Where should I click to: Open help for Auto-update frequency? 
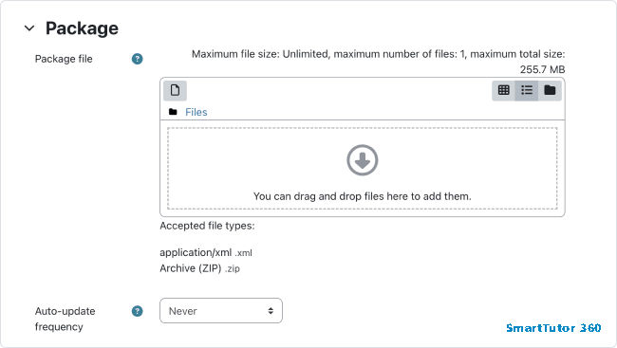(x=137, y=311)
